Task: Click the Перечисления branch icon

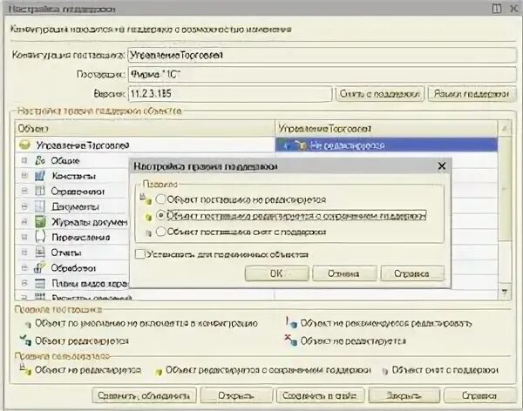Action: 40,237
